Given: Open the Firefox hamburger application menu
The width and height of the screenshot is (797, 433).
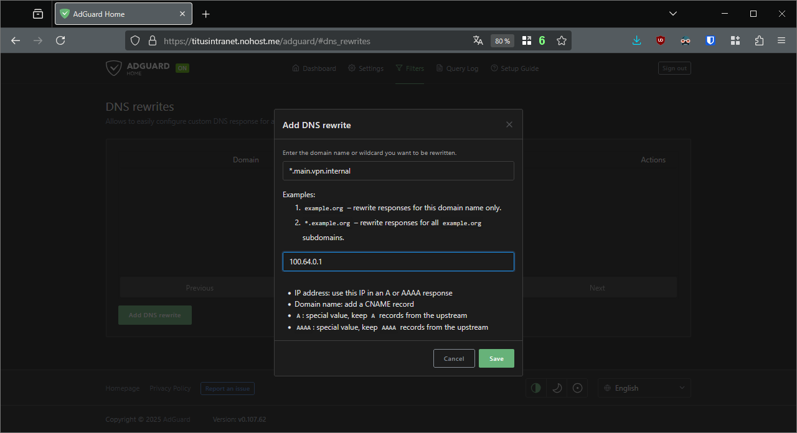Looking at the screenshot, I should pyautogui.click(x=781, y=40).
